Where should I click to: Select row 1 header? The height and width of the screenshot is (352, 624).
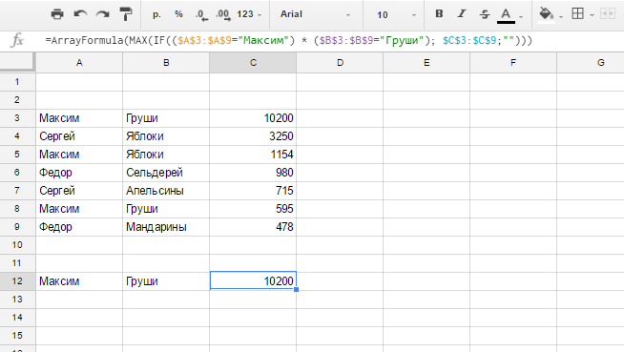coord(17,82)
